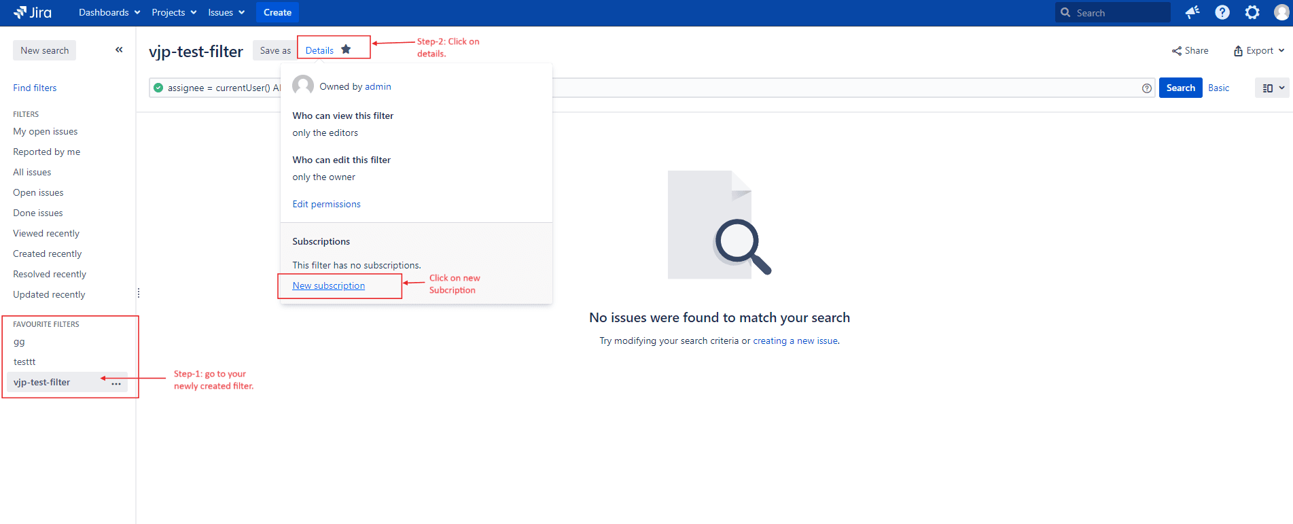Click 'This filter has no subscriptions.' text
This screenshot has width=1293, height=524.
(357, 265)
